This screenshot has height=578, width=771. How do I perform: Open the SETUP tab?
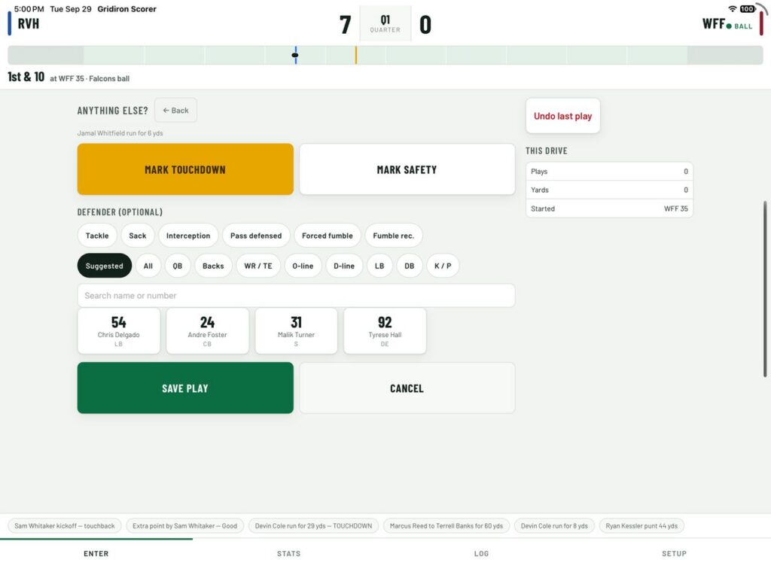click(675, 553)
